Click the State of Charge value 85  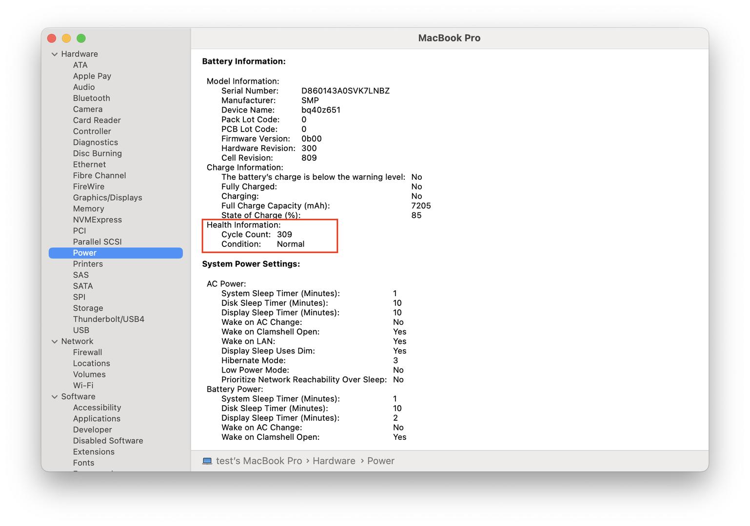pos(416,215)
